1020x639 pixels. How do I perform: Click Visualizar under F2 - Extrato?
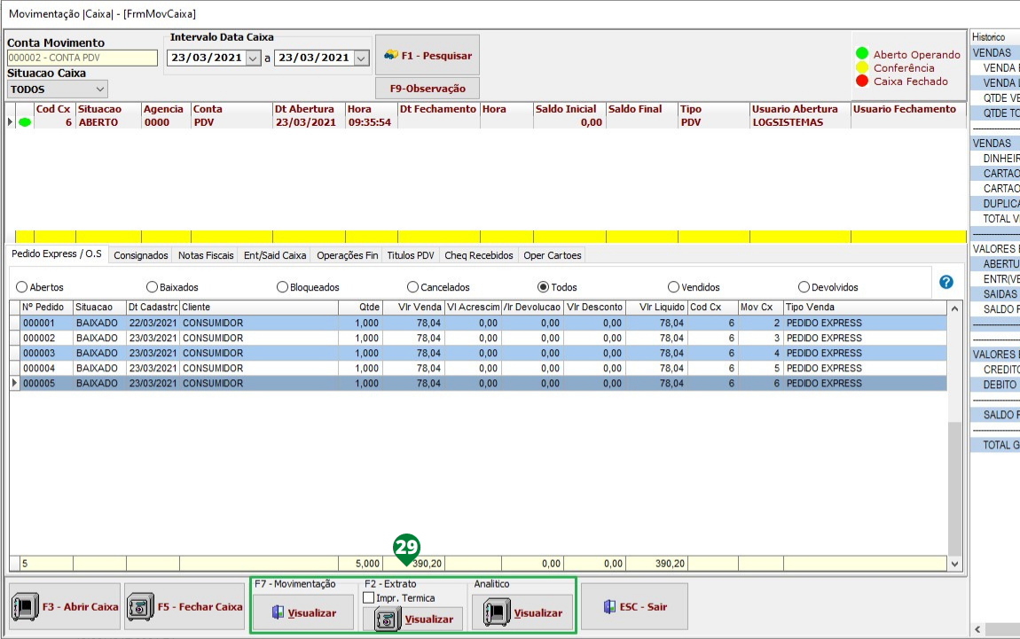(413, 619)
